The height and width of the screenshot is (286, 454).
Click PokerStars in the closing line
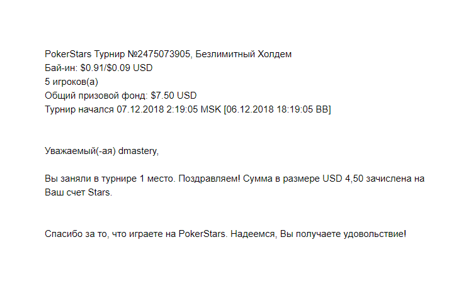[x=202, y=234]
